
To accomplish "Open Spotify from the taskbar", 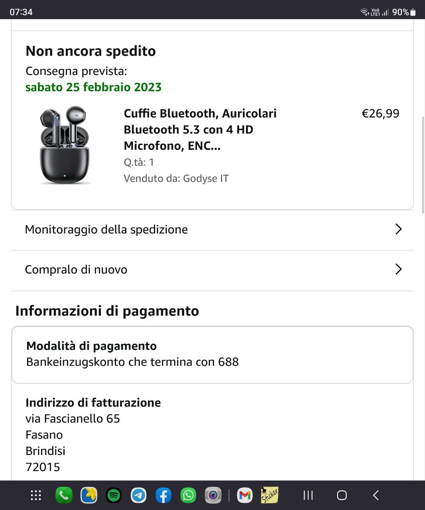I will pos(114,495).
